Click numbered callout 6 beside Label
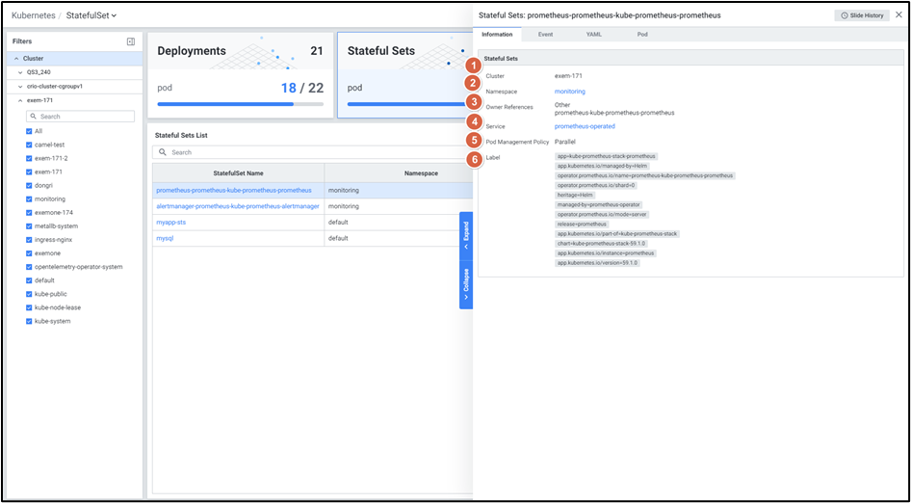 tap(472, 158)
